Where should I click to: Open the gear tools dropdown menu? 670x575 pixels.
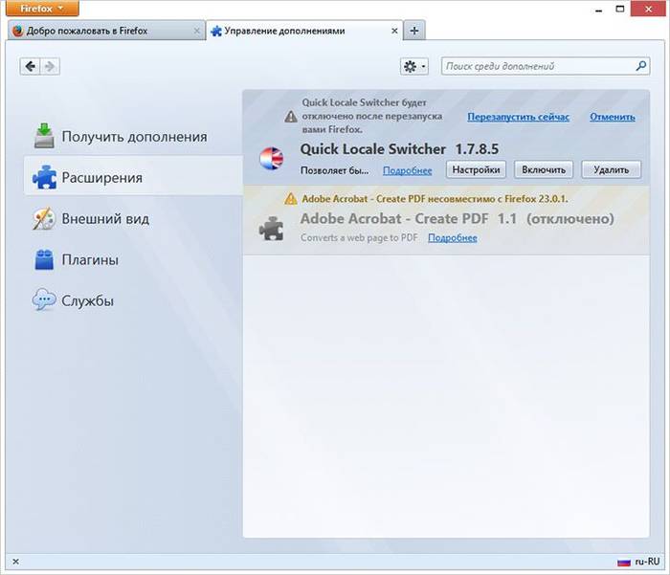[413, 66]
